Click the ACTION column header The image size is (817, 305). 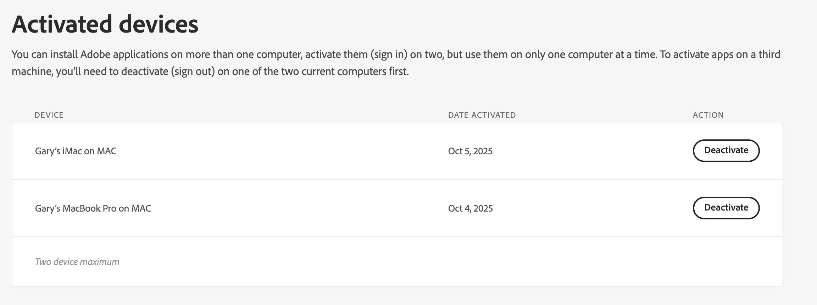(x=708, y=115)
